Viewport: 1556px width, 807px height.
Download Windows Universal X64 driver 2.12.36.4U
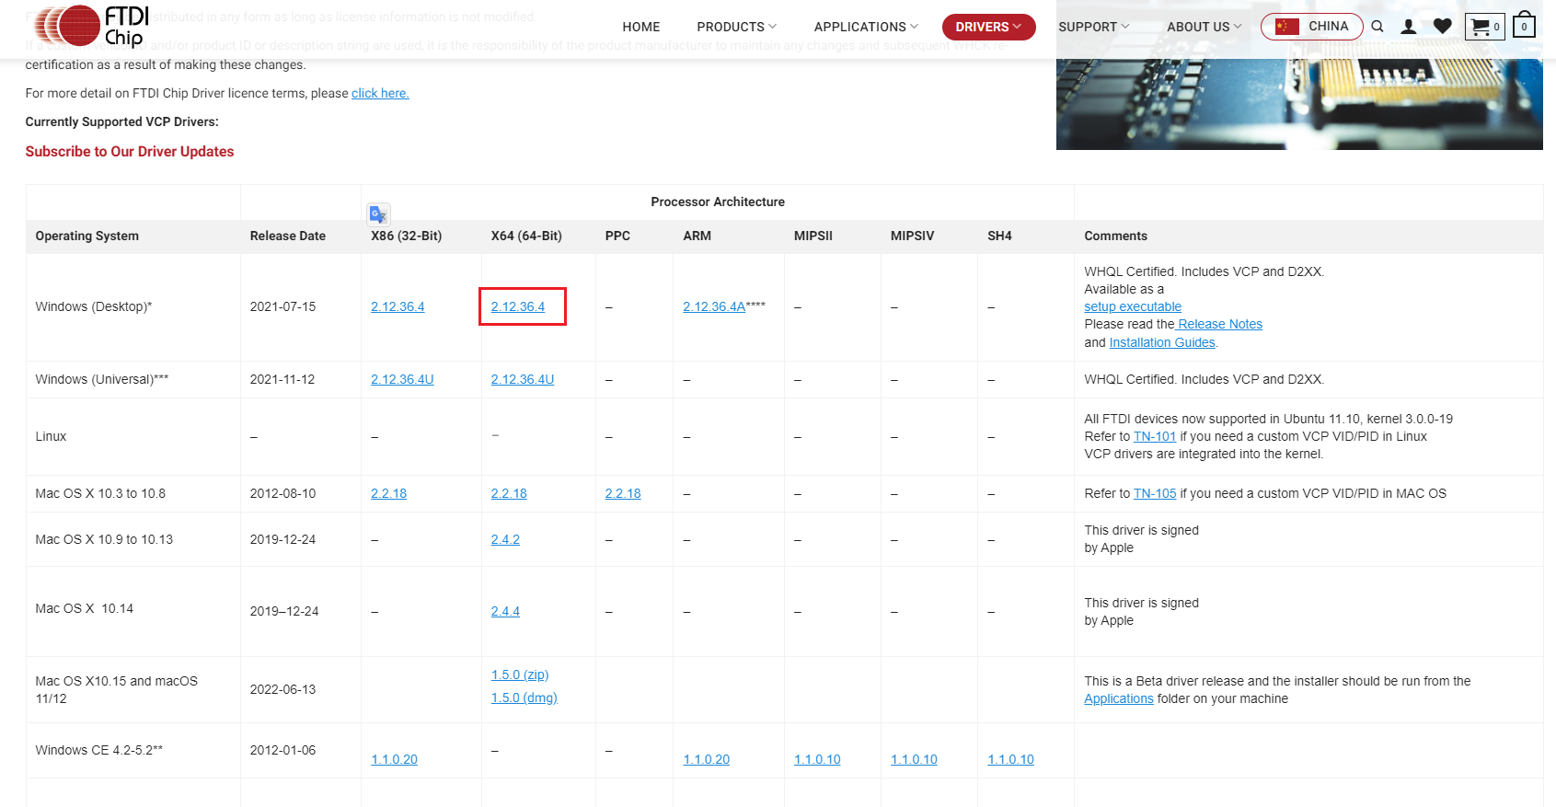coord(523,379)
